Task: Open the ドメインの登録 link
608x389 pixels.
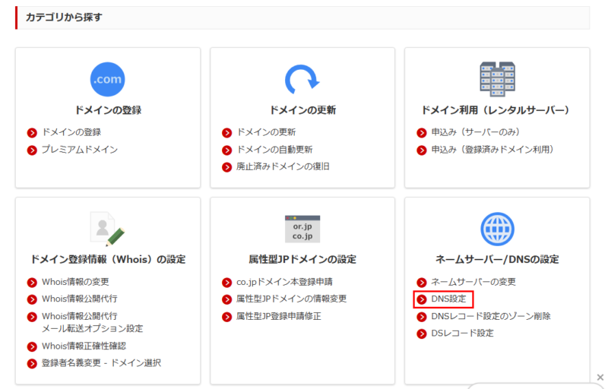Action: pos(71,132)
